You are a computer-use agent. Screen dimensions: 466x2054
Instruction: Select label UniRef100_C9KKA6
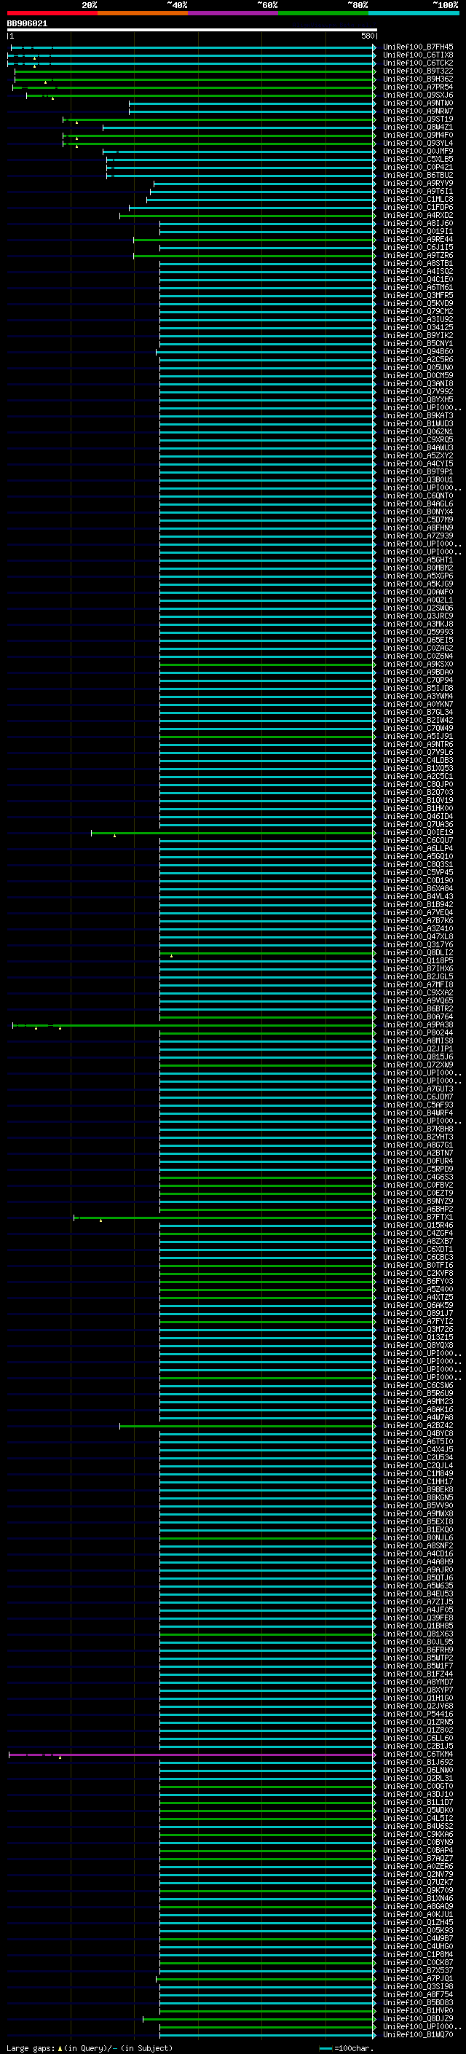pyautogui.click(x=417, y=1834)
